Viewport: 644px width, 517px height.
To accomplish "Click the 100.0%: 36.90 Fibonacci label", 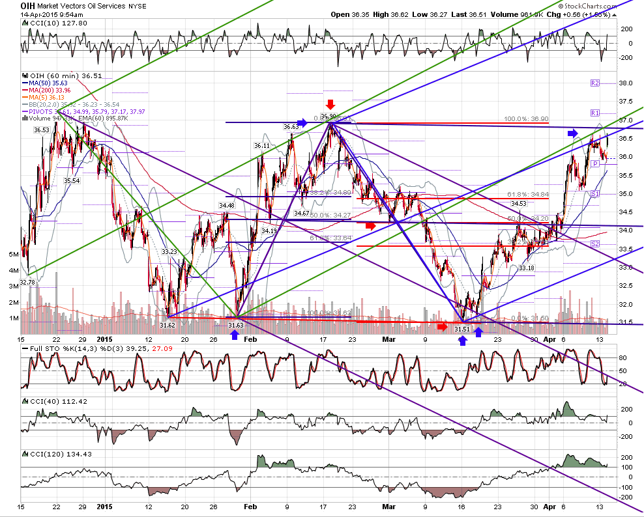I will point(526,119).
